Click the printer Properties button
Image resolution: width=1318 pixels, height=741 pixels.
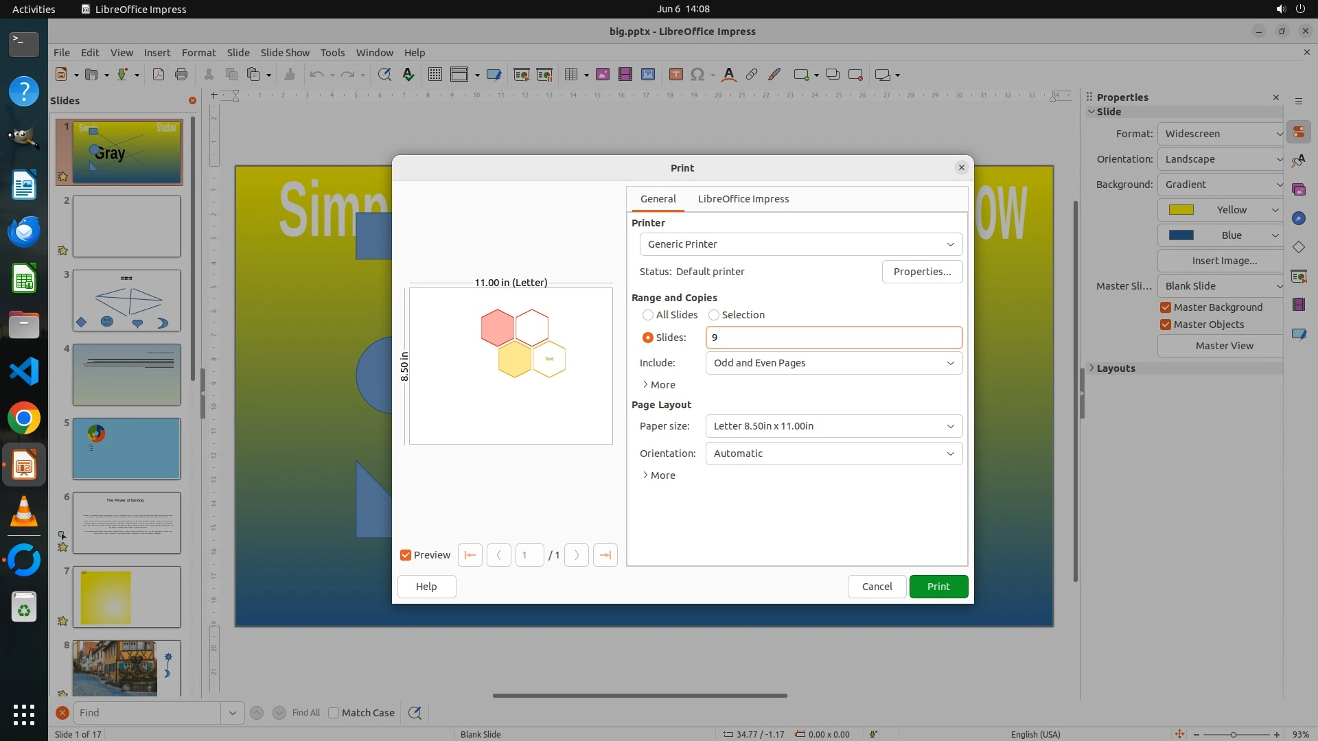(922, 272)
